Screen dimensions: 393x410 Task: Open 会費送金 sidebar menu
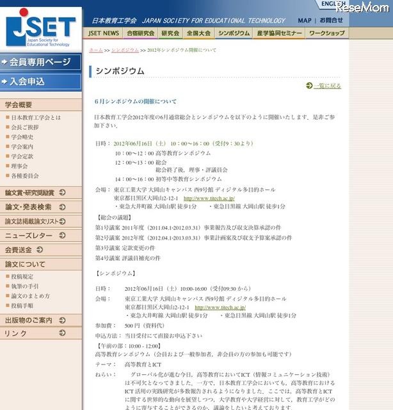[41, 250]
